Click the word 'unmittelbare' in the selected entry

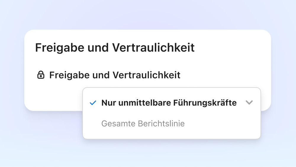coord(144,103)
